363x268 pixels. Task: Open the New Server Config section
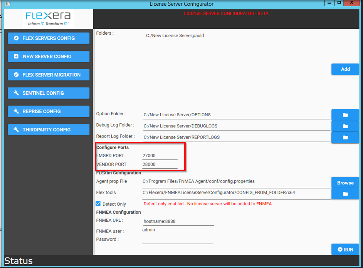click(x=49, y=57)
